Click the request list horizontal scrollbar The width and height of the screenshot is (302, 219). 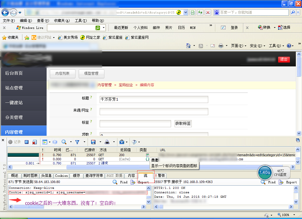click(118, 167)
